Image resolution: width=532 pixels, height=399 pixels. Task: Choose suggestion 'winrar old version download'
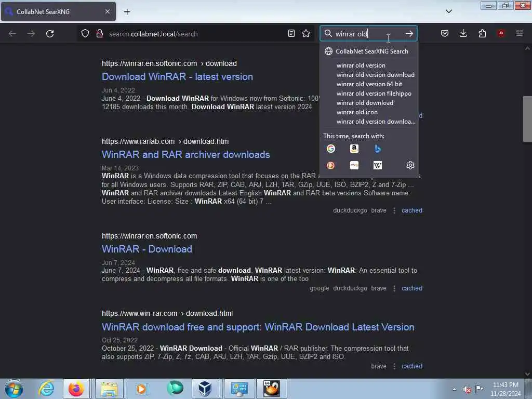[x=375, y=75]
